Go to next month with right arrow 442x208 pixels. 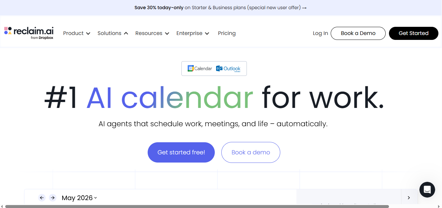[52, 198]
